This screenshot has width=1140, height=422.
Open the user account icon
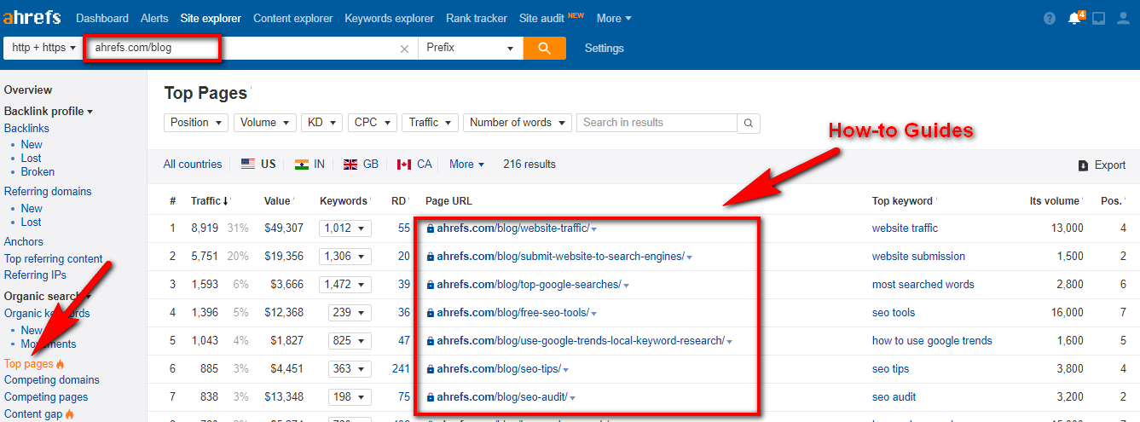[x=1123, y=18]
